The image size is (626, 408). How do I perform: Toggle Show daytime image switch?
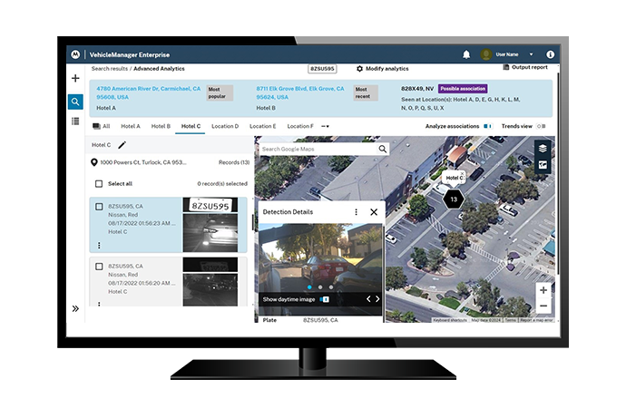coord(325,298)
